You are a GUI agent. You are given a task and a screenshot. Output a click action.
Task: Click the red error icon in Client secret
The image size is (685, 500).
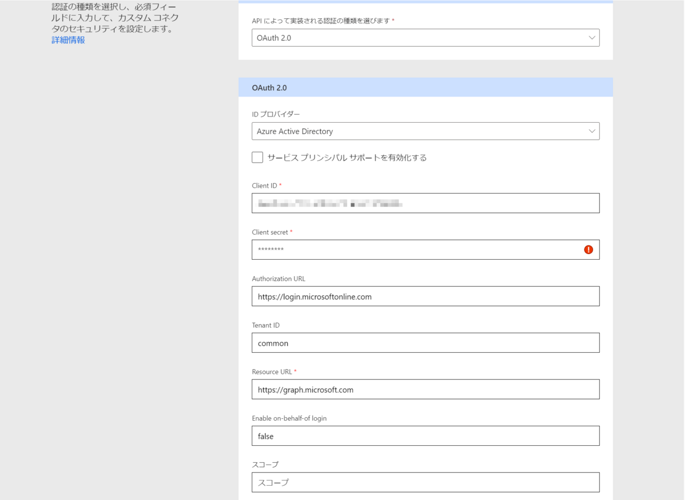pos(589,249)
